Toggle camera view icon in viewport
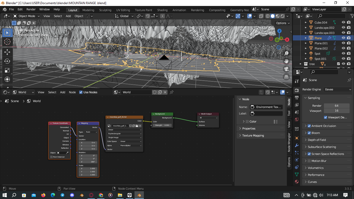Viewport: 354px width, 199px height. click(286, 69)
